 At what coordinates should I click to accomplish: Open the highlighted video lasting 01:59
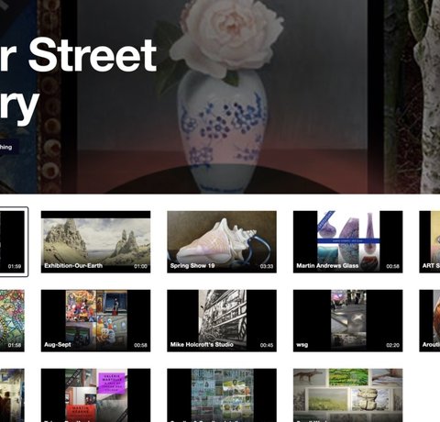click(x=12, y=241)
